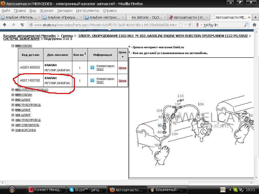Close the «Метель» album tab

[39, 17]
